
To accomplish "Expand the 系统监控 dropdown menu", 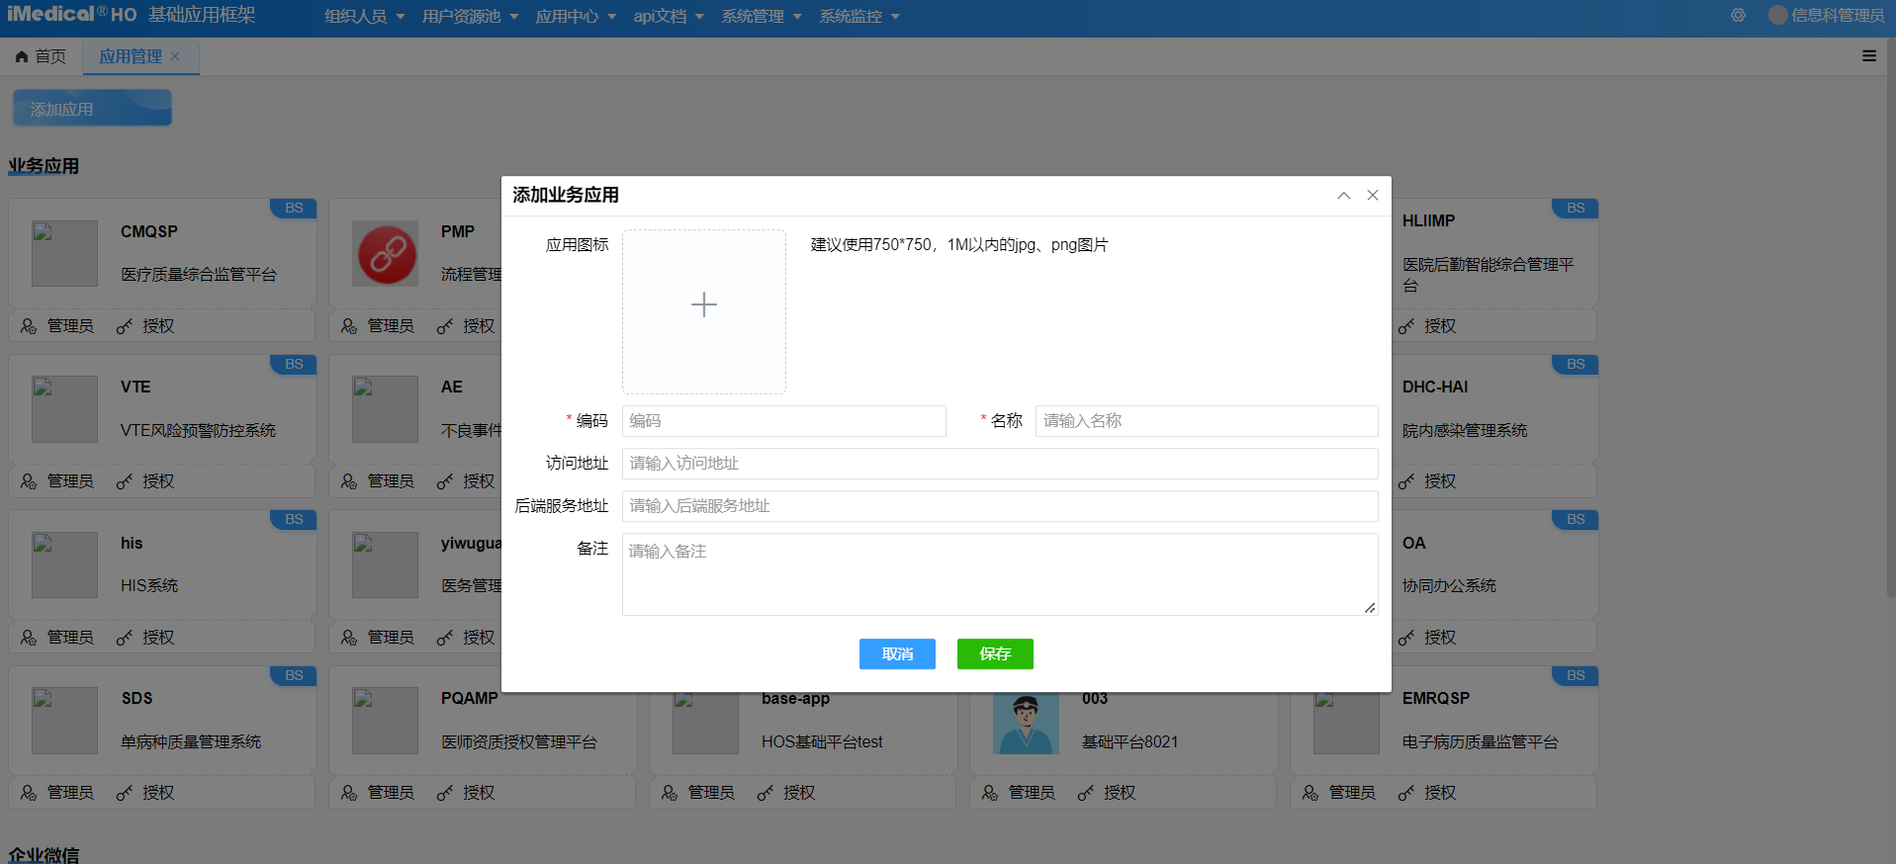I will click(858, 17).
